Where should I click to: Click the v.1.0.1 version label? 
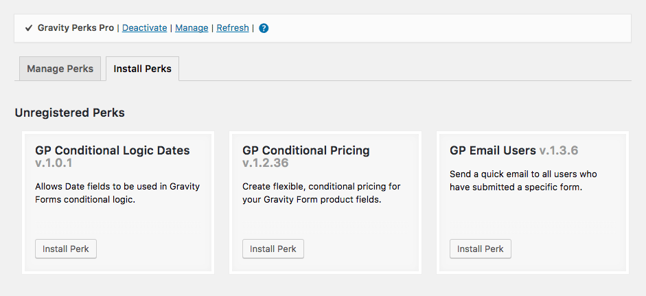[54, 163]
